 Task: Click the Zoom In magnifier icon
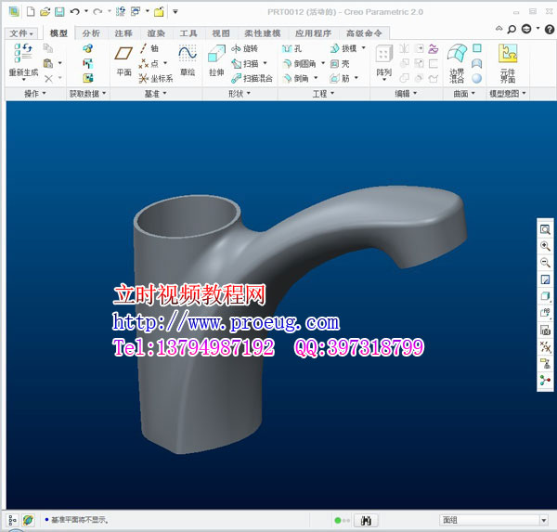(545, 246)
